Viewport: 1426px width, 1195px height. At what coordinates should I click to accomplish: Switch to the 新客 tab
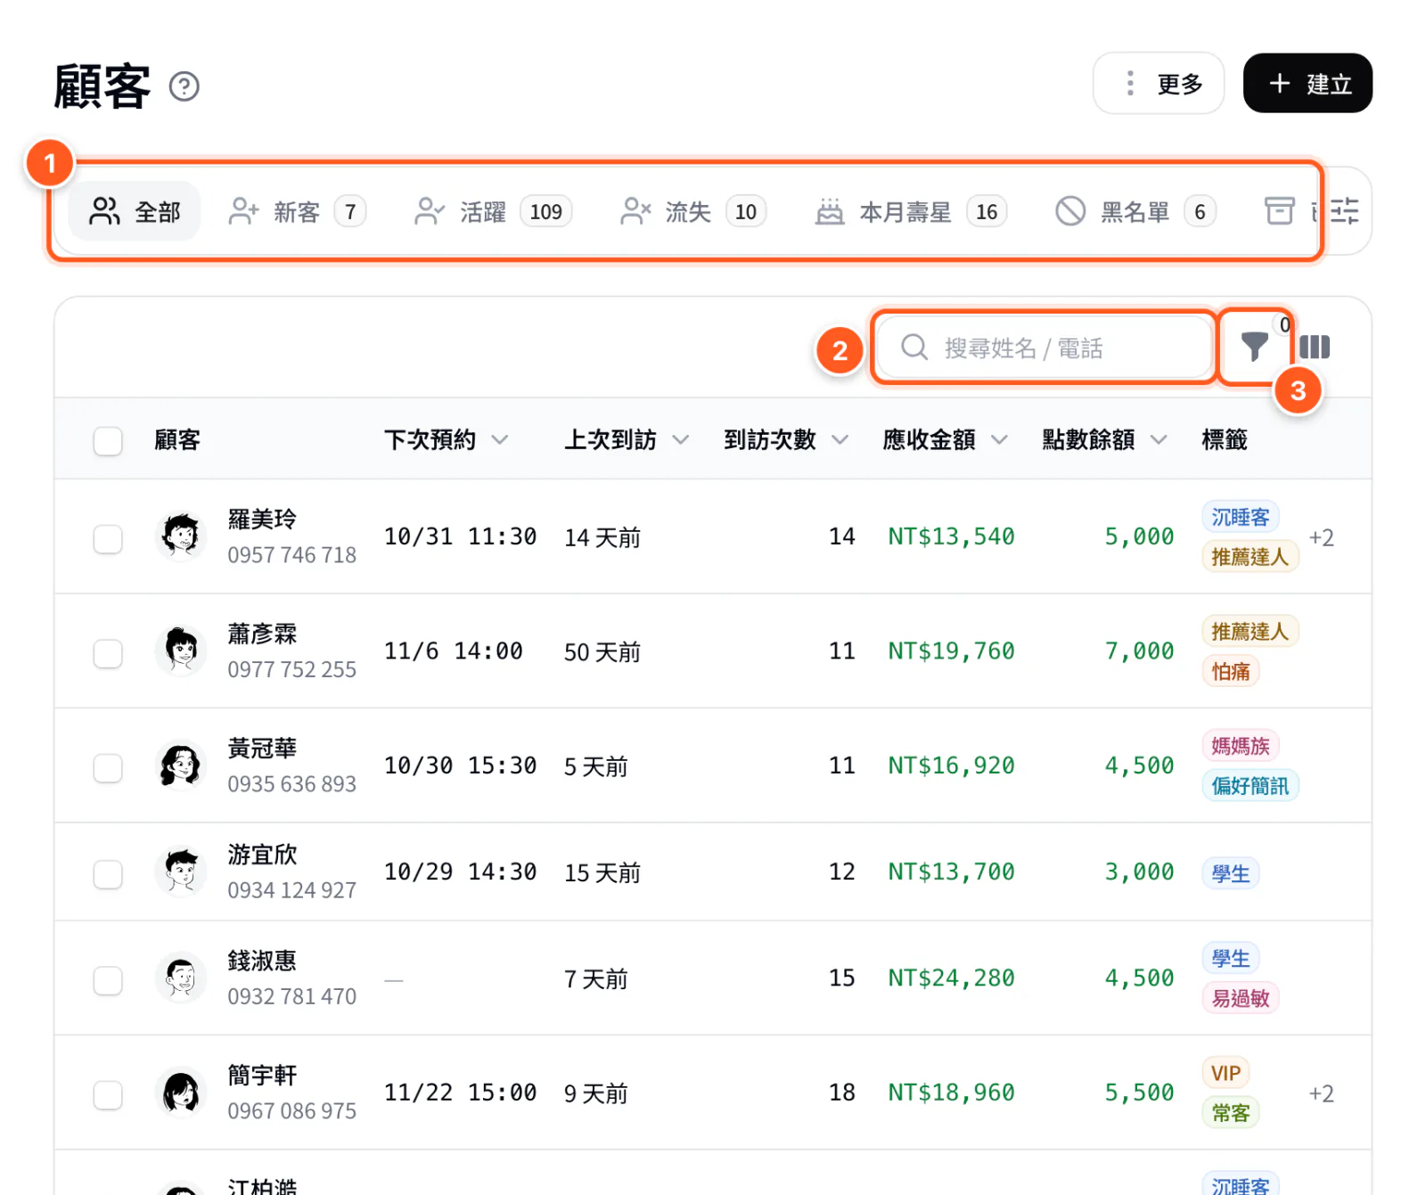[297, 211]
